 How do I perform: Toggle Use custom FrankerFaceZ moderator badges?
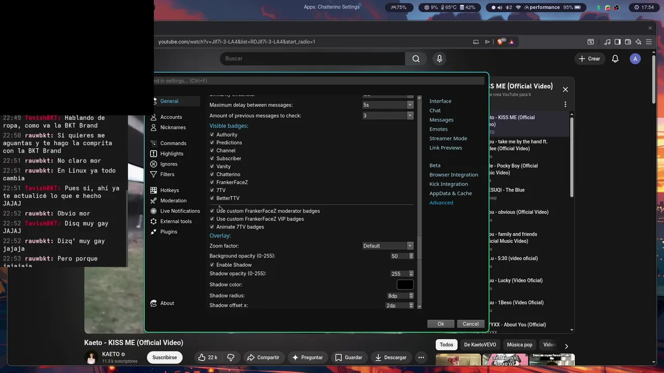coord(212,211)
